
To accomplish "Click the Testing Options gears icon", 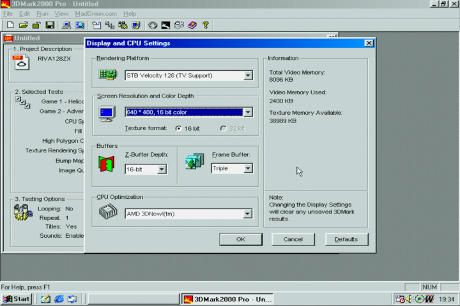I will click(x=23, y=212).
